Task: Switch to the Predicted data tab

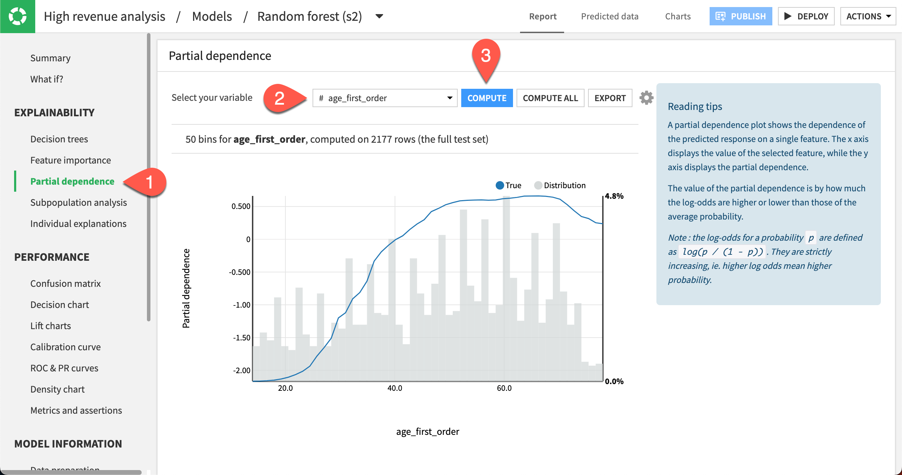Action: tap(610, 16)
